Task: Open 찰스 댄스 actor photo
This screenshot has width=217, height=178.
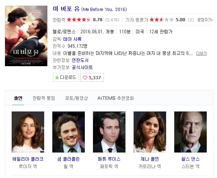Action: tap(190, 132)
